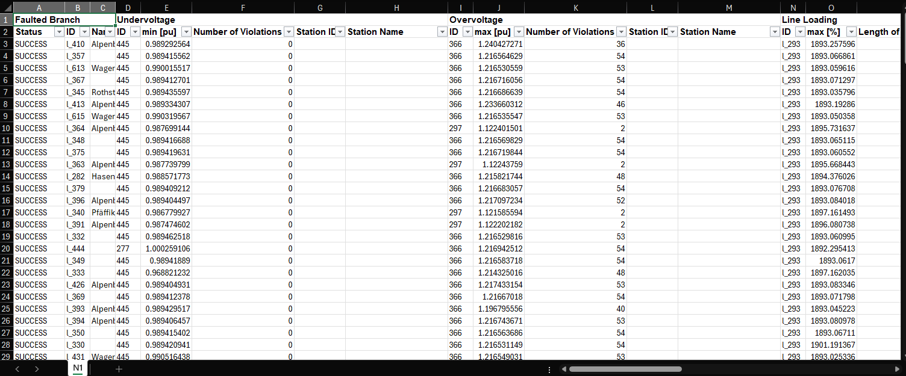Select the Name cell starting with "Hasen"
Screen dimensions: 906x376
[103, 176]
